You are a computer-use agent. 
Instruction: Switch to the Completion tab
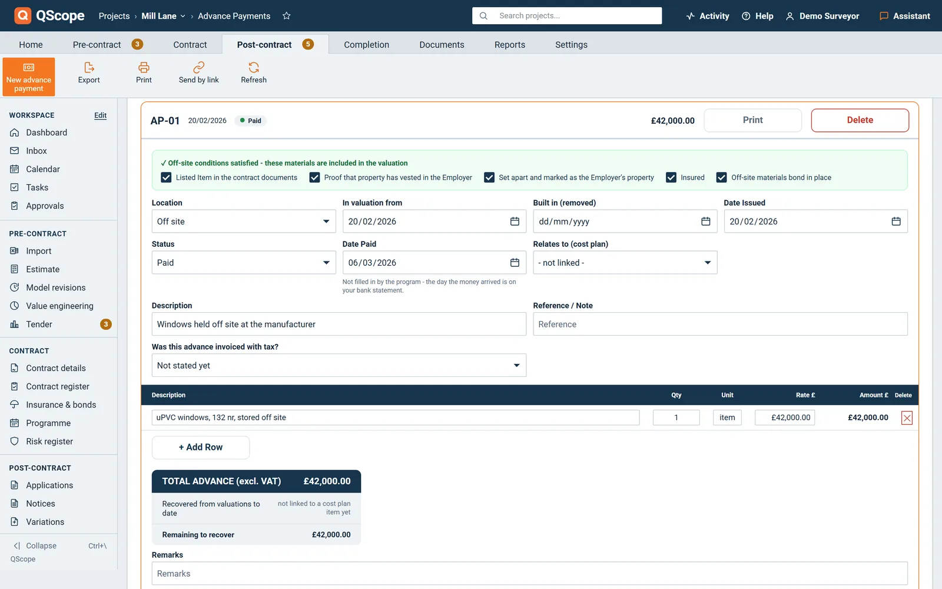pyautogui.click(x=367, y=44)
